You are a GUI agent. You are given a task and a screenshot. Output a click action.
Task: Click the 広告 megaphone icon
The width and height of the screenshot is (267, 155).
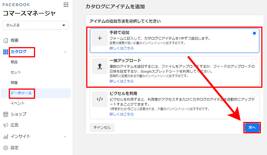coord(6,125)
